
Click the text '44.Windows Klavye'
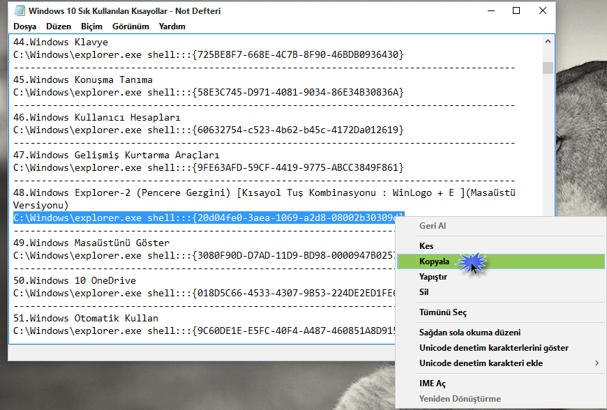61,42
